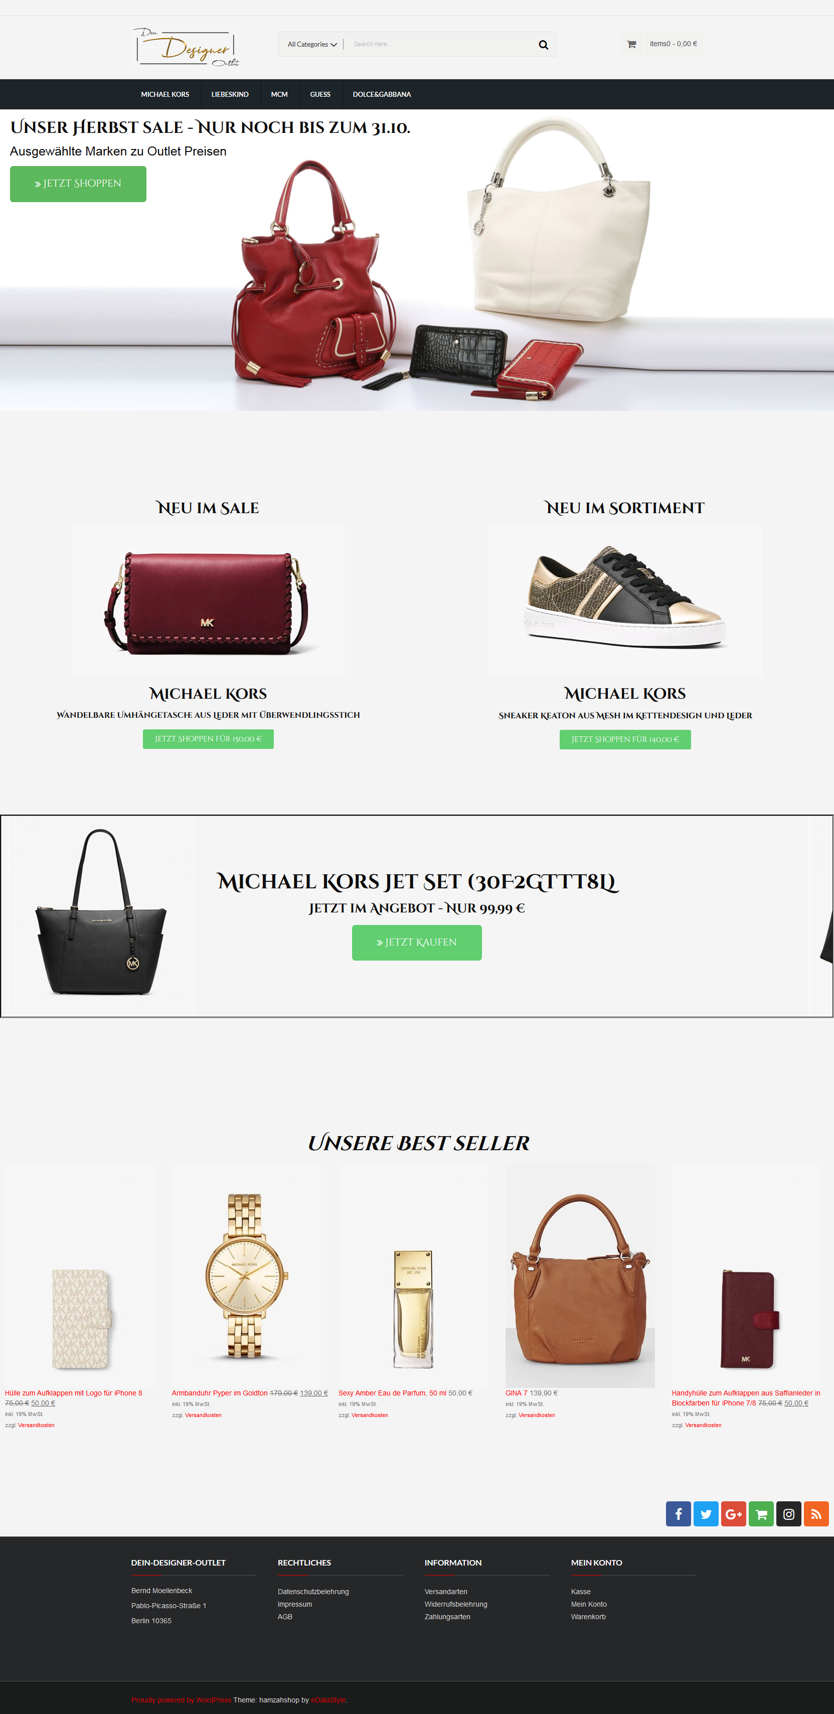The height and width of the screenshot is (1714, 834).
Task: Click the green cart social icon
Action: 761,1514
